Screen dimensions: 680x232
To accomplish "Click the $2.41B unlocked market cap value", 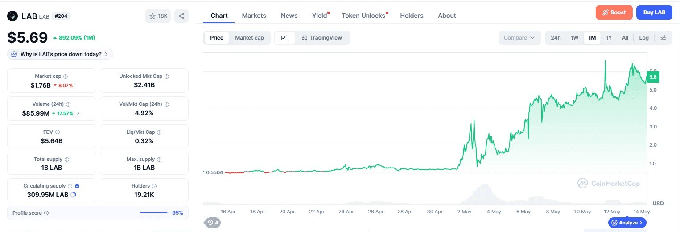I will click(x=144, y=85).
